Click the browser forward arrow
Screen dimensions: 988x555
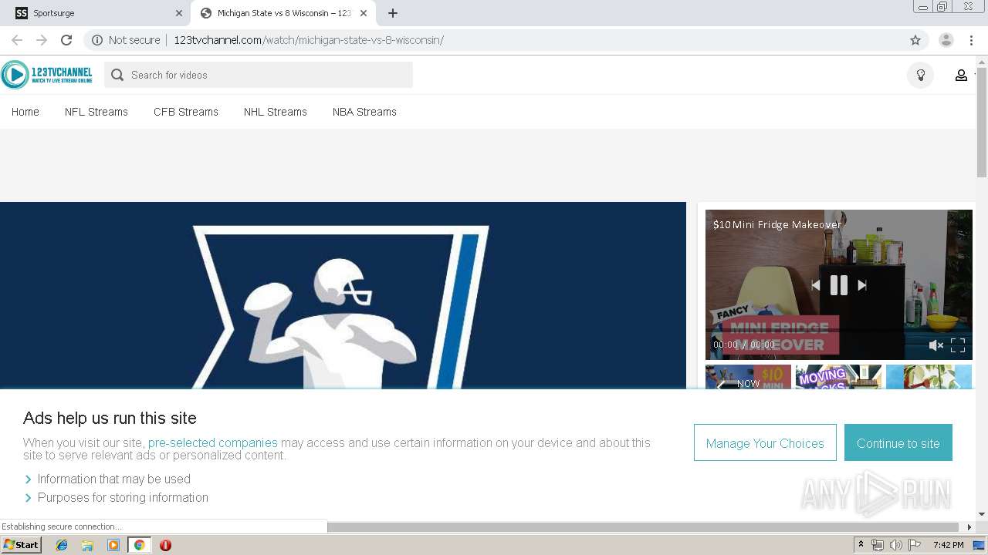tap(42, 40)
